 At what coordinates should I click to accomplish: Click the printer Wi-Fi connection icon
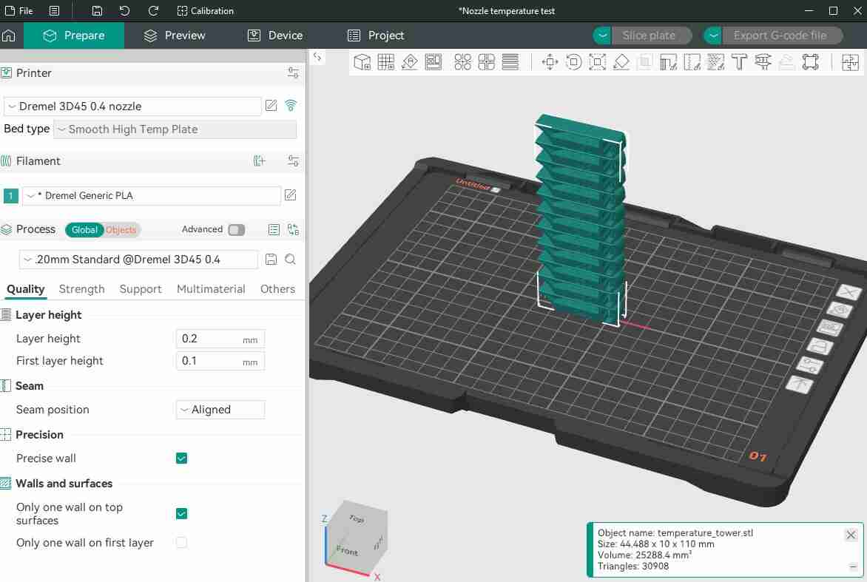point(291,106)
